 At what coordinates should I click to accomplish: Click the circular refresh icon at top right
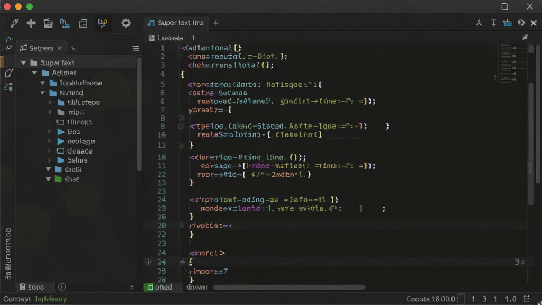tap(521, 23)
